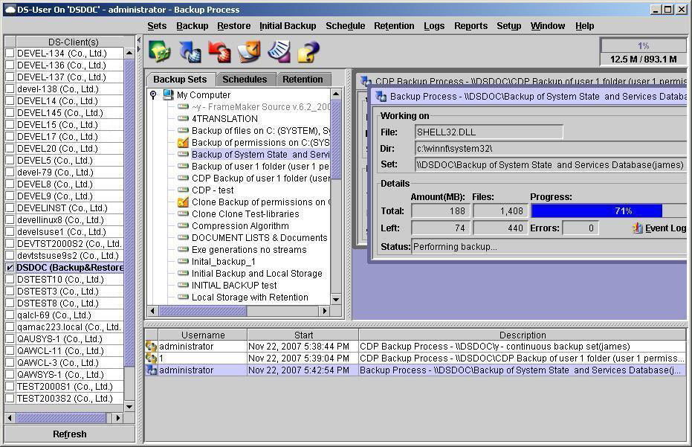Click the green new backup set toolbar icon

(160, 51)
